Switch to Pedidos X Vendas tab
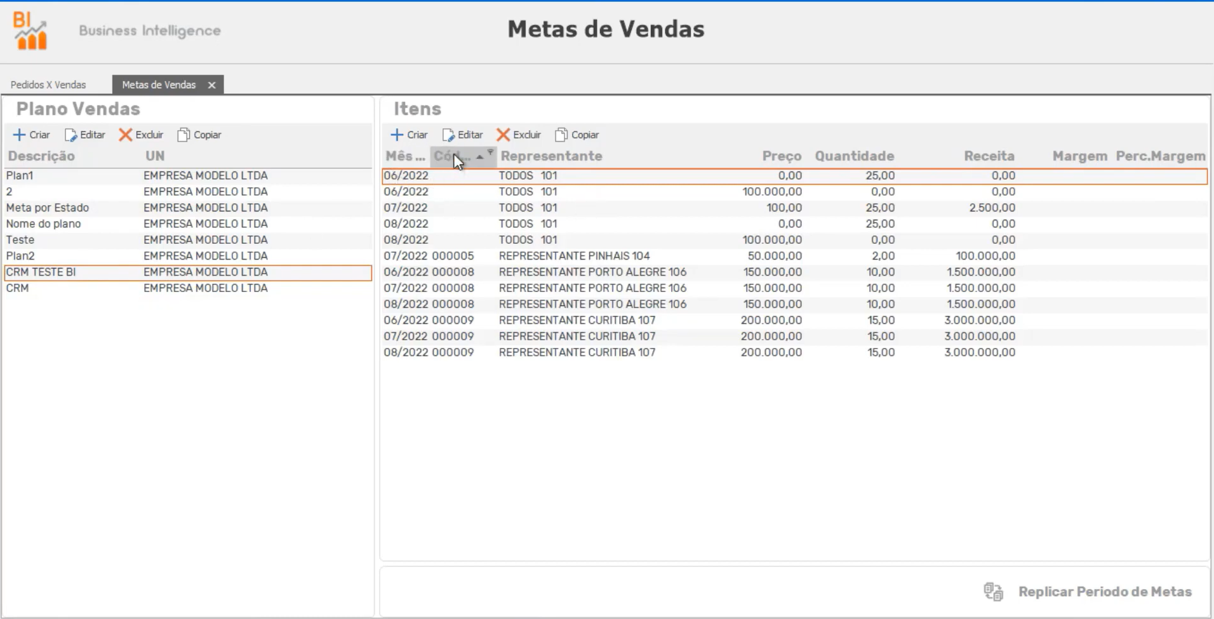Image resolution: width=1214 pixels, height=619 pixels. [48, 85]
